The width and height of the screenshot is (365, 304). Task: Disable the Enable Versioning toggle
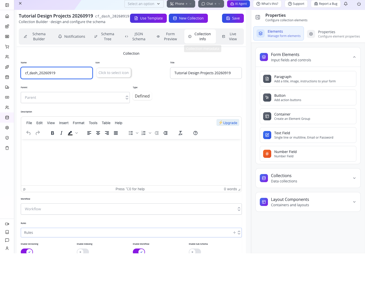point(27,251)
